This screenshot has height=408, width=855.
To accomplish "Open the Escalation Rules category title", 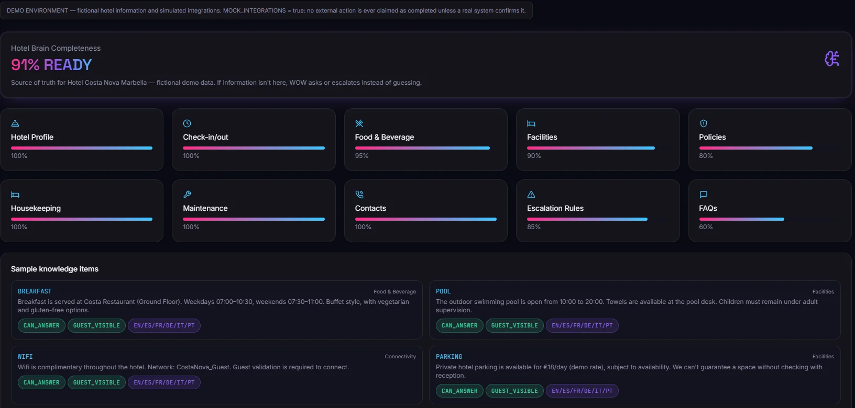I will coord(555,208).
